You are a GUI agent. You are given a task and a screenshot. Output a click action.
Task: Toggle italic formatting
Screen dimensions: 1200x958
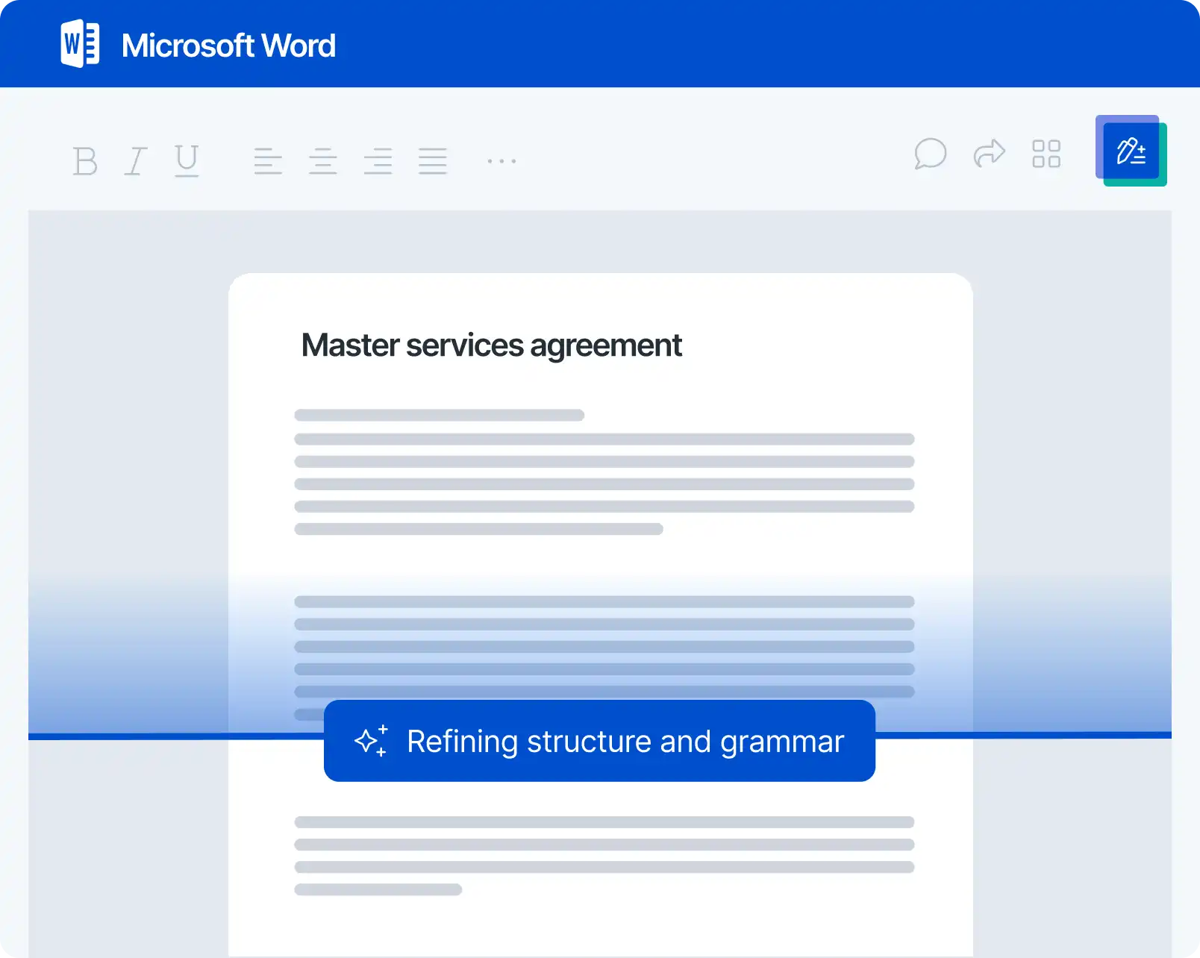click(135, 160)
